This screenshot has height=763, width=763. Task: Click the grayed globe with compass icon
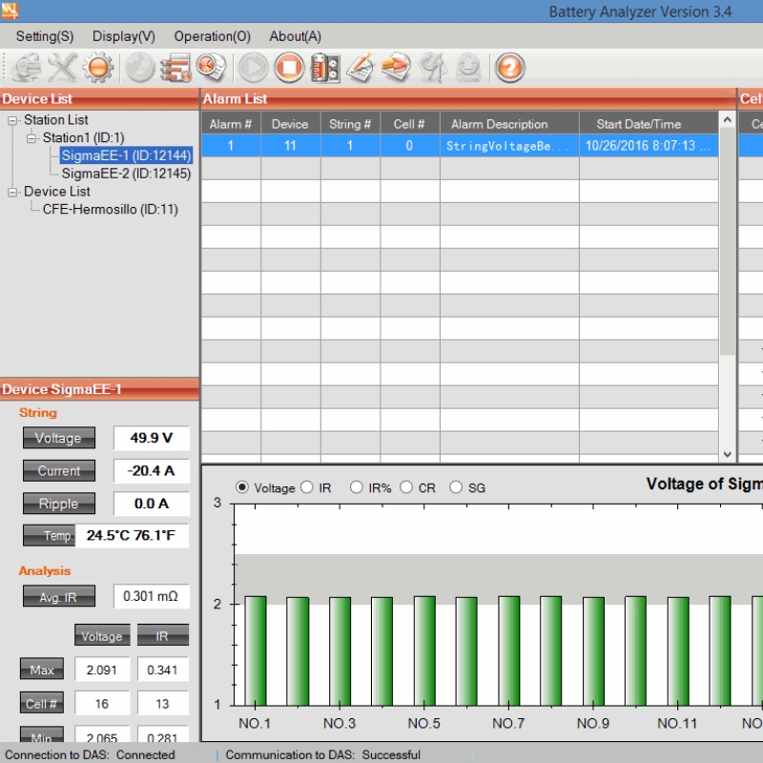tap(433, 67)
